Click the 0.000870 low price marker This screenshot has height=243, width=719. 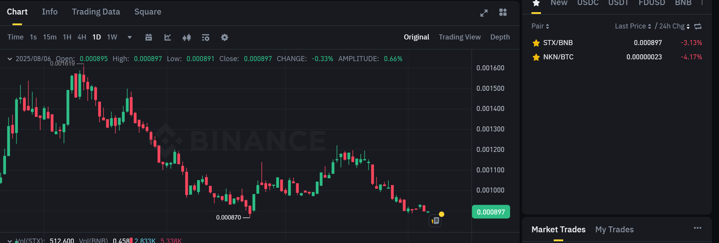(228, 217)
